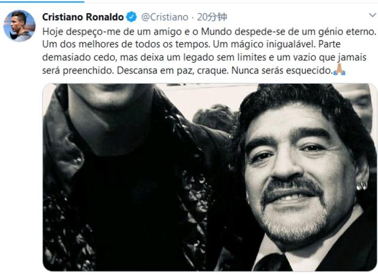Click the blue verified badge
This screenshot has width=378, height=275.
pos(131,17)
